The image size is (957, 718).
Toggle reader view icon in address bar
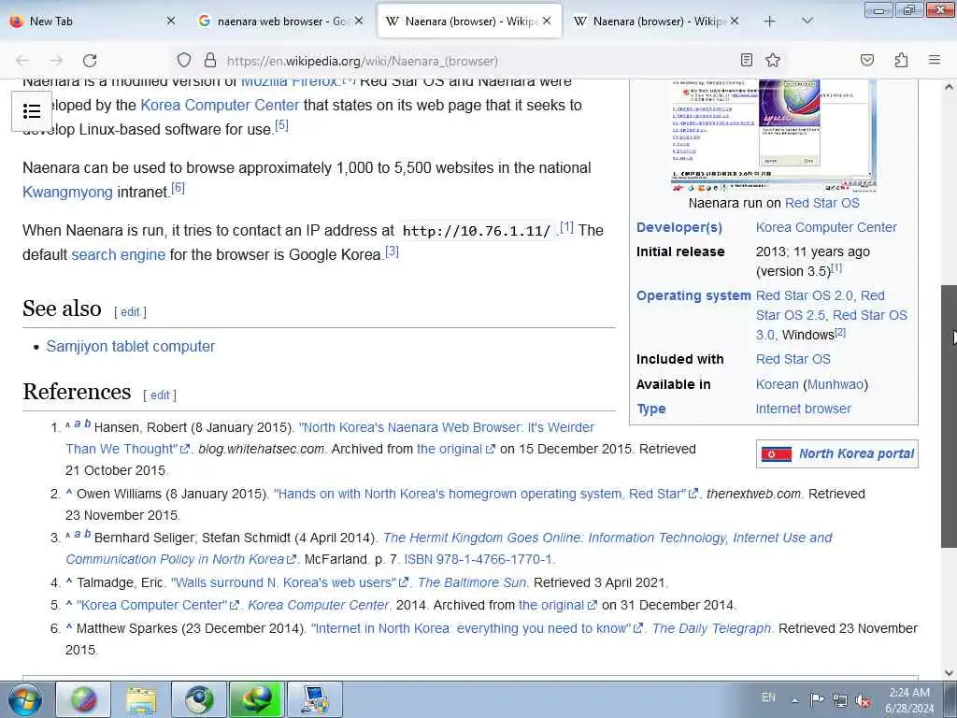tap(746, 60)
